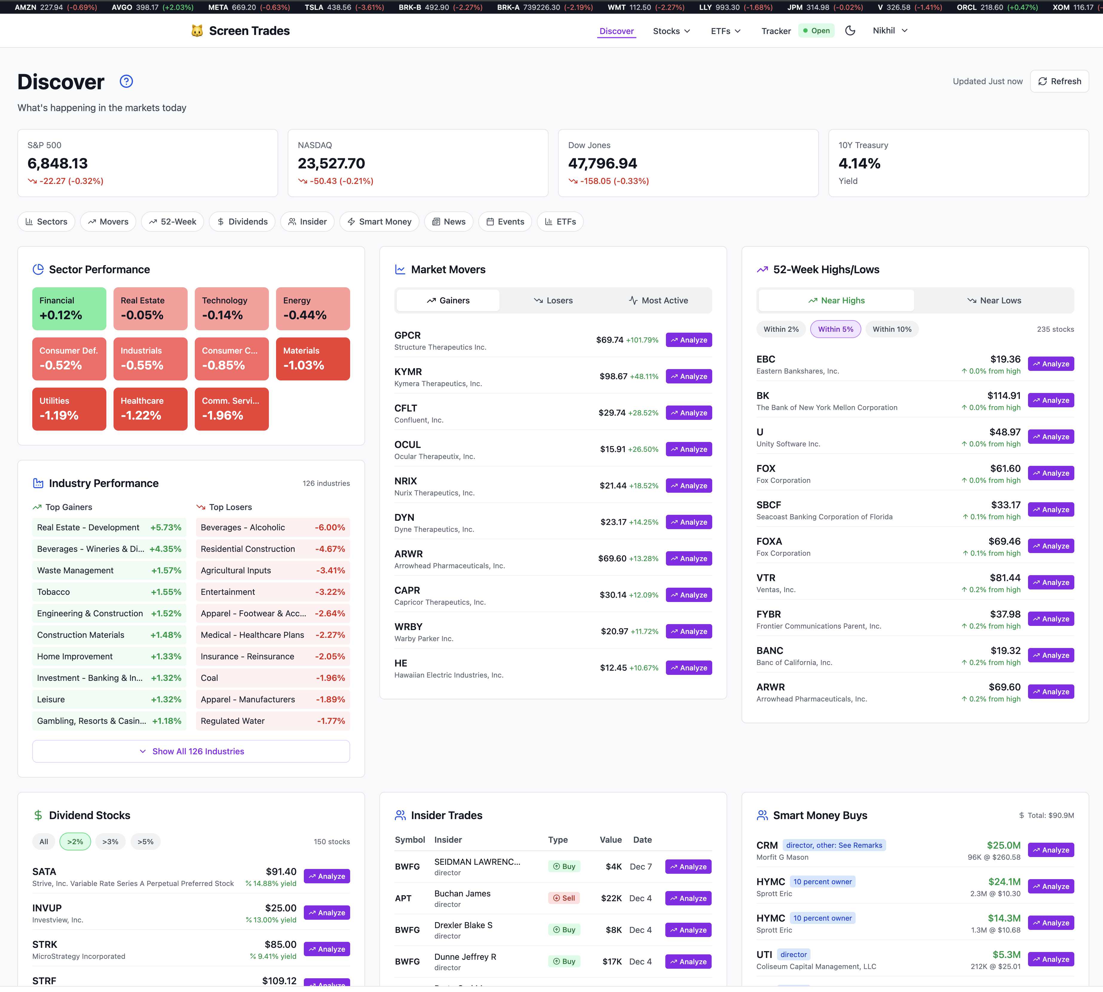Analyze SATA dividend stock
The width and height of the screenshot is (1103, 992).
pos(327,876)
